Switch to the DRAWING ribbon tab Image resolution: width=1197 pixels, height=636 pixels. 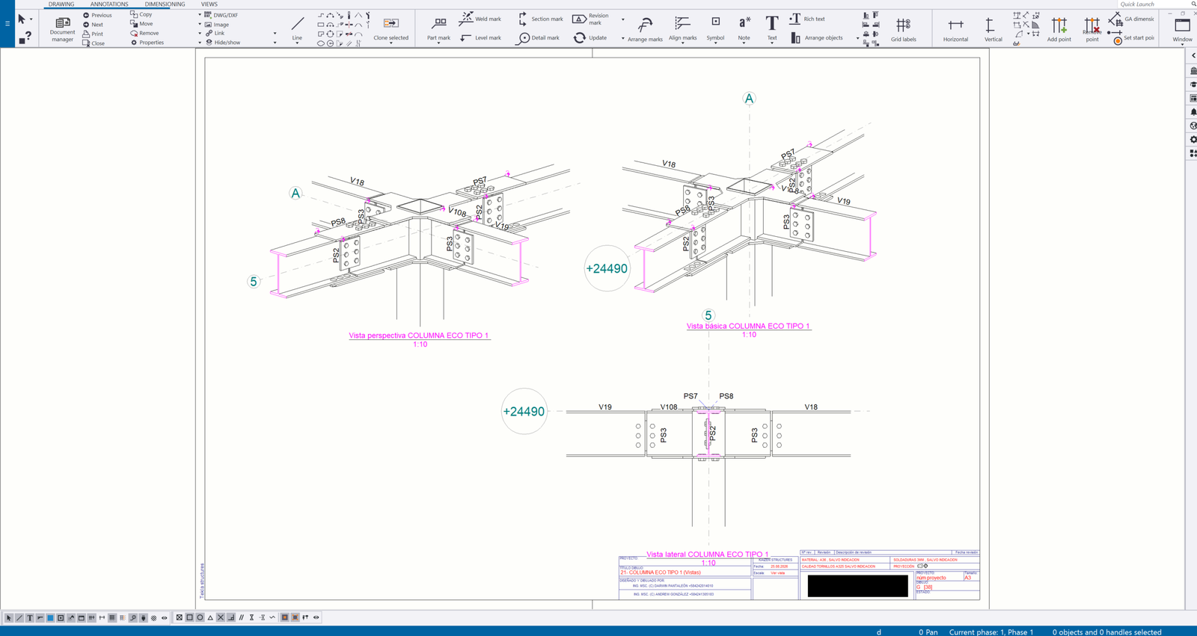point(61,4)
